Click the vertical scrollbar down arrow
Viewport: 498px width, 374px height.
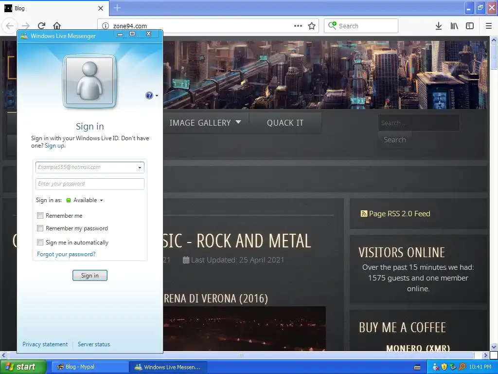(x=494, y=347)
